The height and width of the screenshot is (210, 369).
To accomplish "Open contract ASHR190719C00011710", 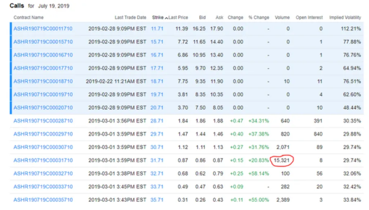I will point(43,29).
